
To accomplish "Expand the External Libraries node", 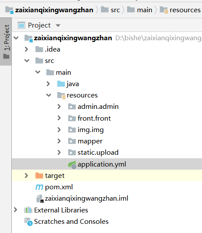I will click(15, 210).
